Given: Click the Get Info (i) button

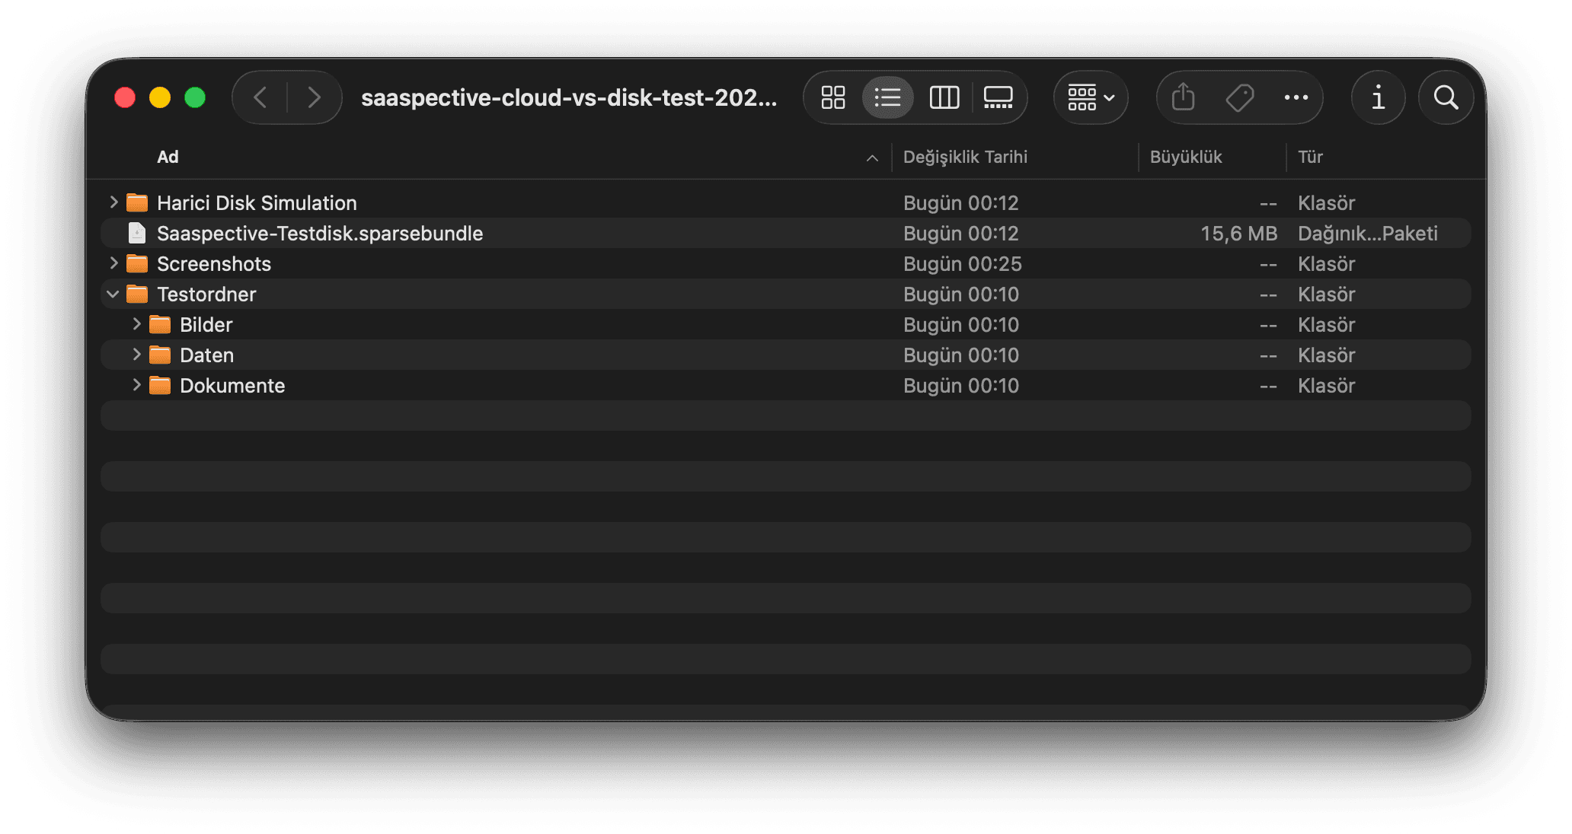Looking at the screenshot, I should [1378, 97].
